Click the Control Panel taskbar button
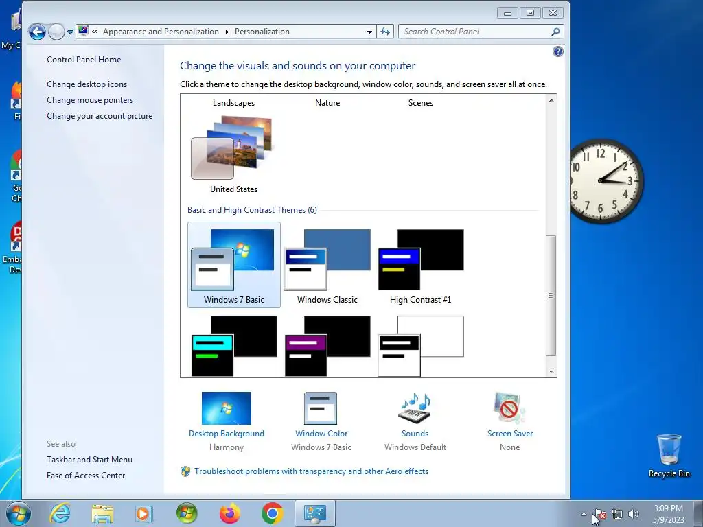The width and height of the screenshot is (703, 527). pyautogui.click(x=314, y=513)
